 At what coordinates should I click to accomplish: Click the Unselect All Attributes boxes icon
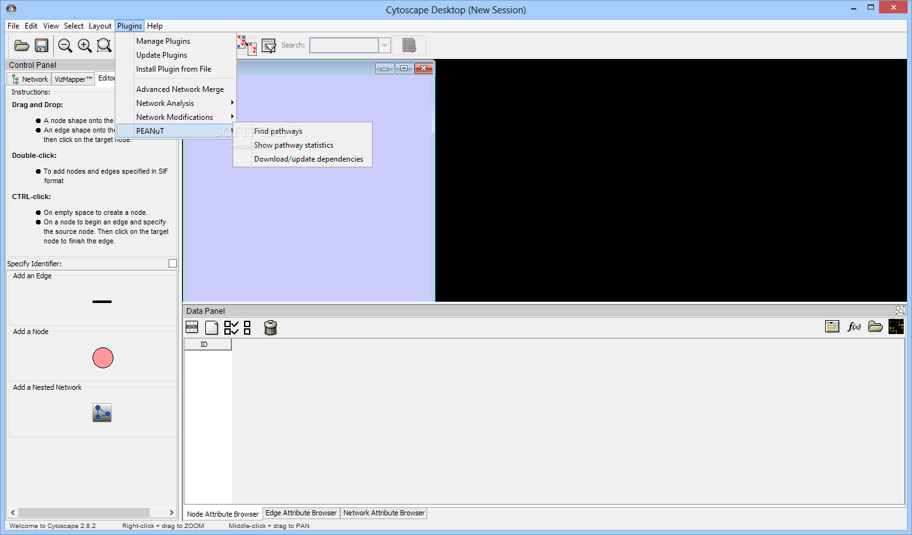[x=247, y=327]
